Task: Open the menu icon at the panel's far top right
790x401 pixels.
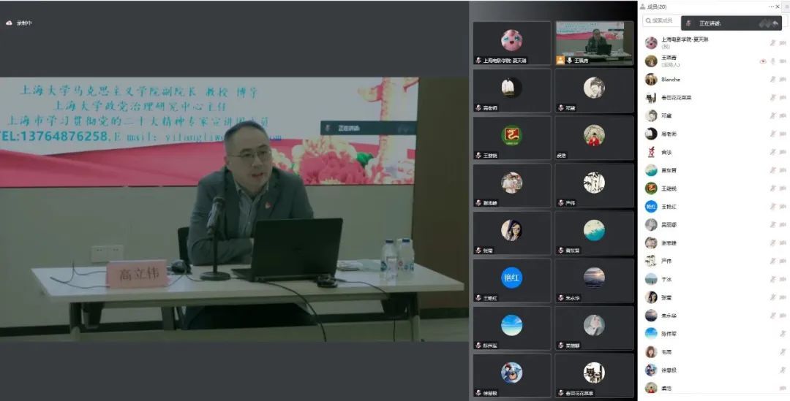Action: point(785,7)
